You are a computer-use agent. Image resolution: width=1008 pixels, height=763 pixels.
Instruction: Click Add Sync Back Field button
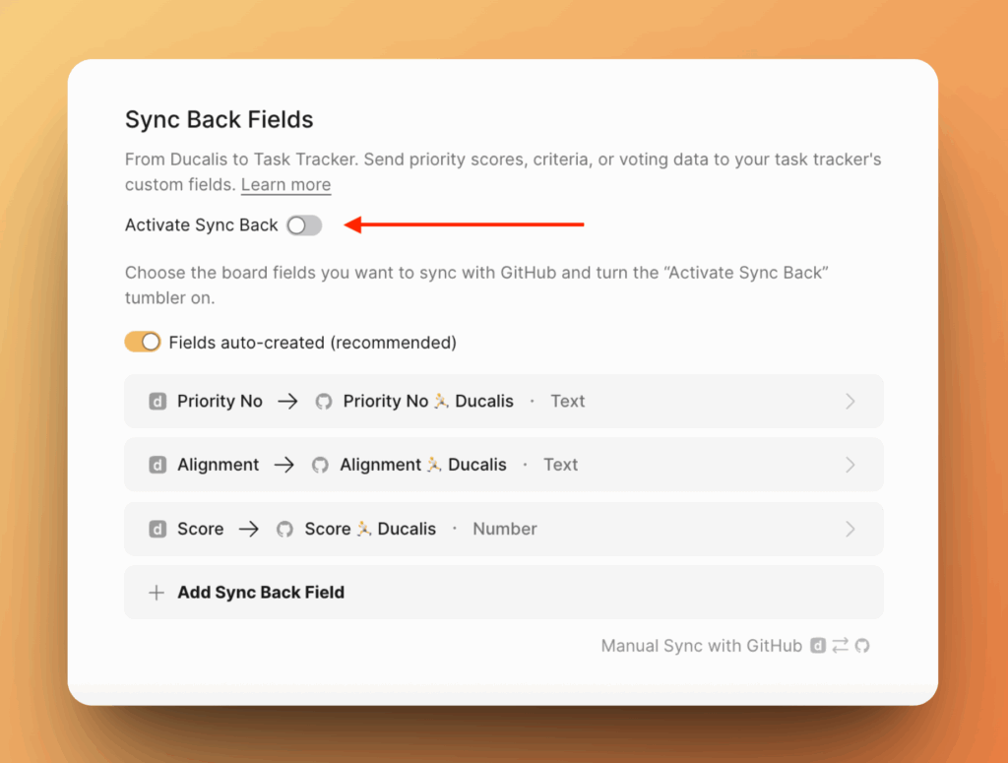click(x=261, y=593)
